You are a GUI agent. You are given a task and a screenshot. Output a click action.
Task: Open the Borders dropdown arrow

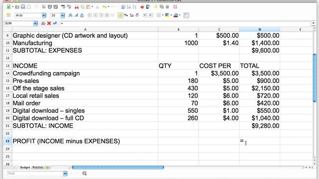[x=163, y=15]
